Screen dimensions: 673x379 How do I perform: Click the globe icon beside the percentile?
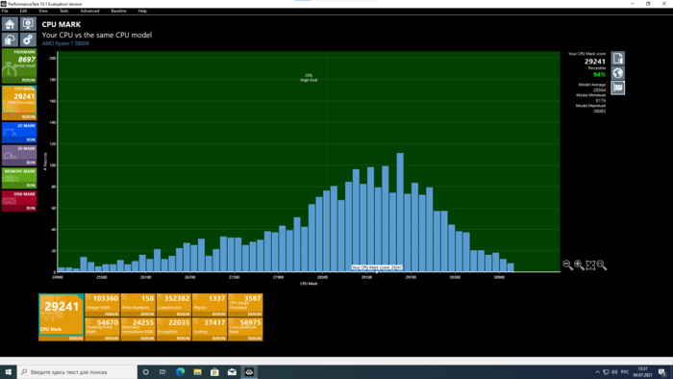click(x=617, y=73)
